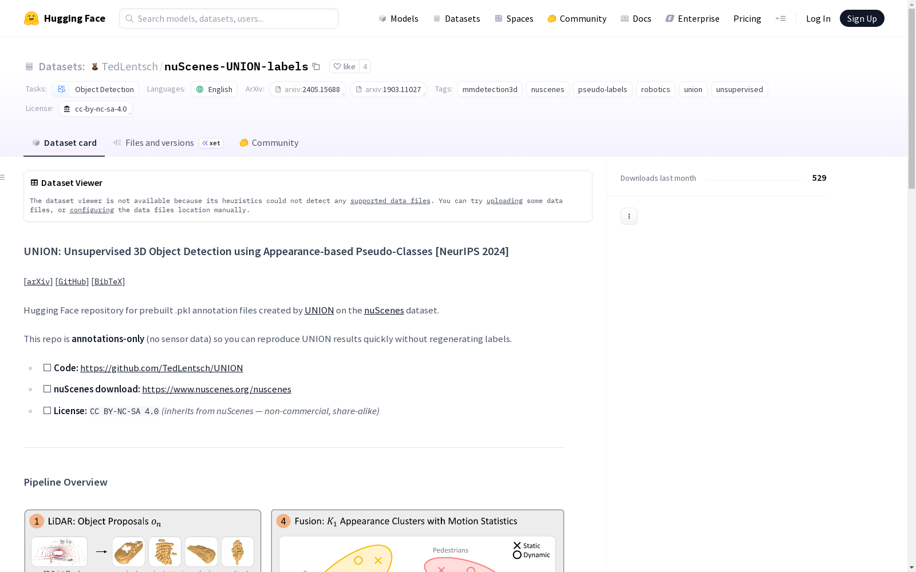
Task: Filter by Object Detection task
Action: pos(96,89)
